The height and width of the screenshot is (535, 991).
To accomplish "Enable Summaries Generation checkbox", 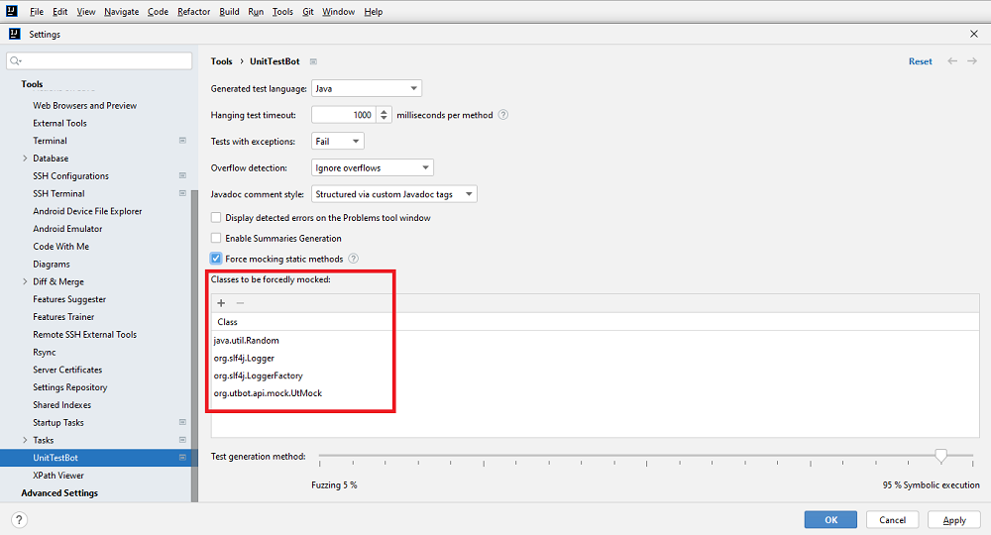I will tap(216, 239).
